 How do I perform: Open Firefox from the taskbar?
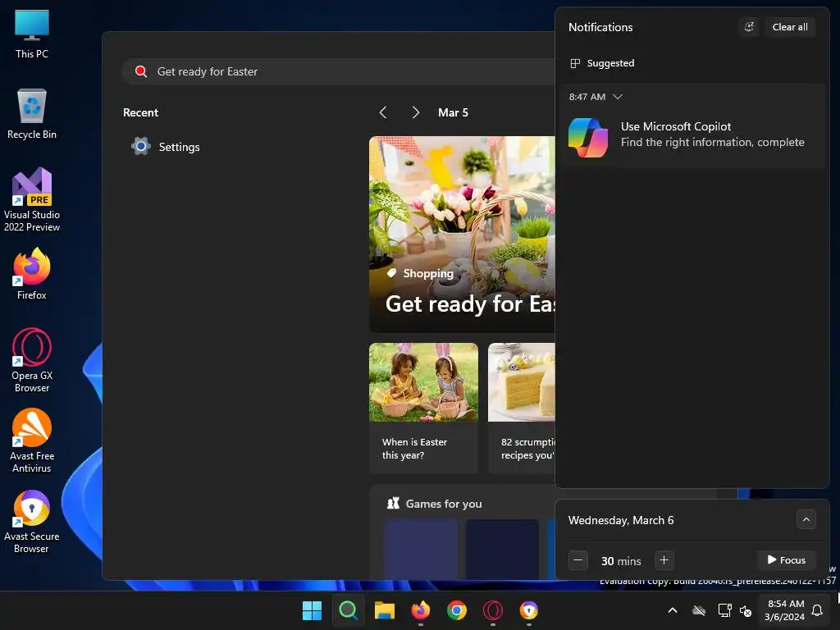coord(421,610)
